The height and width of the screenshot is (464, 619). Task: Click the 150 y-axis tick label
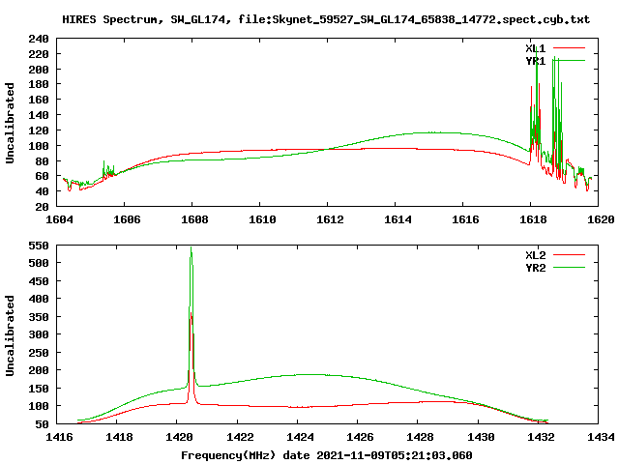pos(39,389)
